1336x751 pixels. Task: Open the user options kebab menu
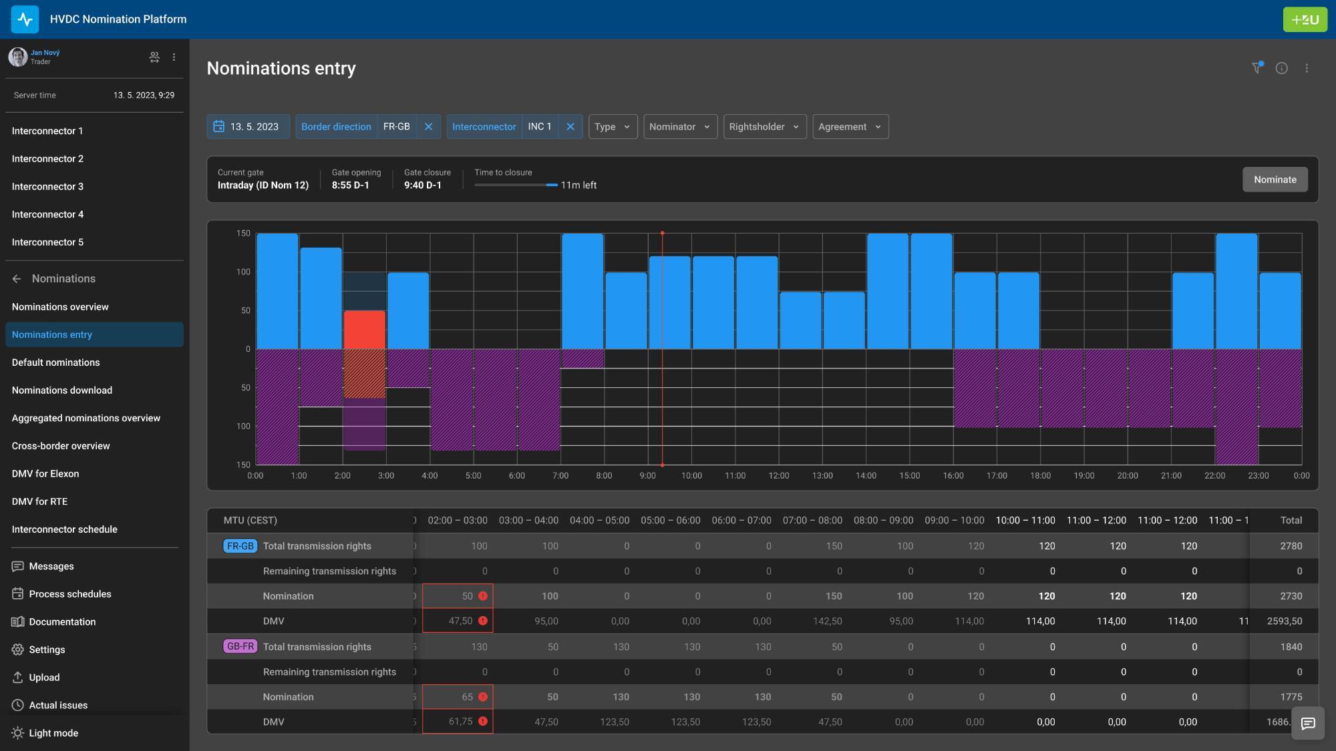point(174,57)
